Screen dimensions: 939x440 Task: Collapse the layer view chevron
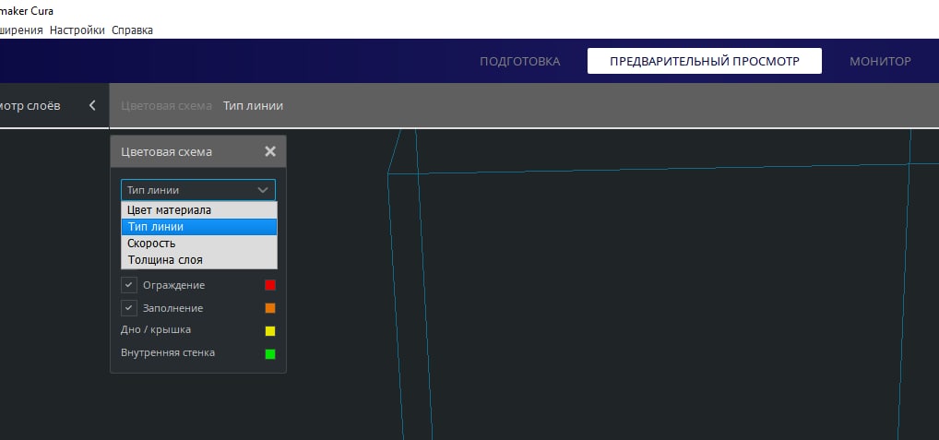pyautogui.click(x=92, y=105)
